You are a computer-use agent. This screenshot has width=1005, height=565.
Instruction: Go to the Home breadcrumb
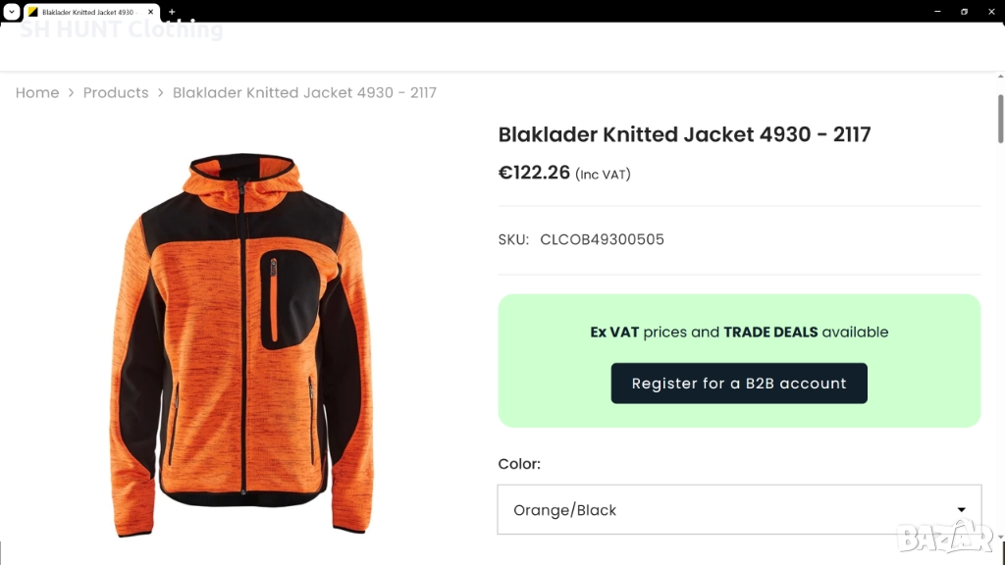coord(37,93)
